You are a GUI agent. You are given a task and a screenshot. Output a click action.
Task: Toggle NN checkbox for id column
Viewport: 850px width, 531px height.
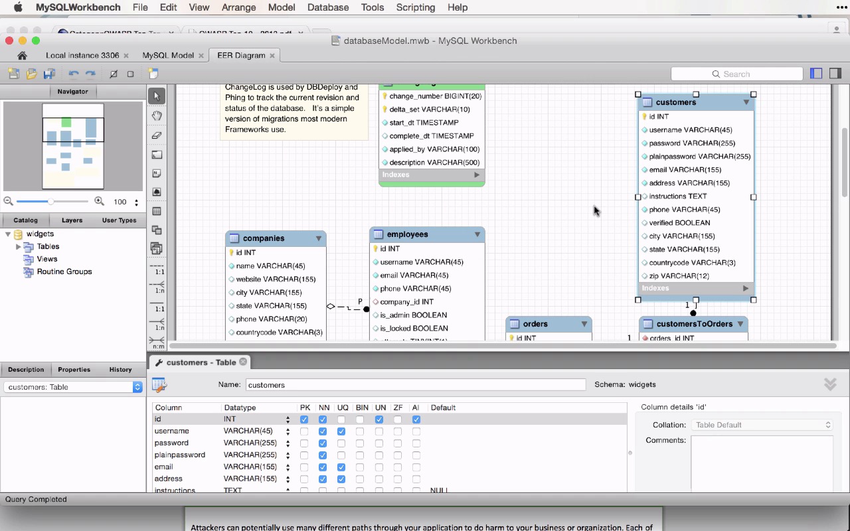pos(323,419)
